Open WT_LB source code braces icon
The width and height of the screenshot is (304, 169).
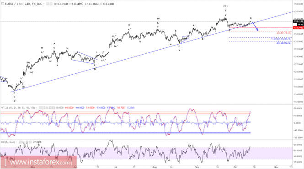47,108
